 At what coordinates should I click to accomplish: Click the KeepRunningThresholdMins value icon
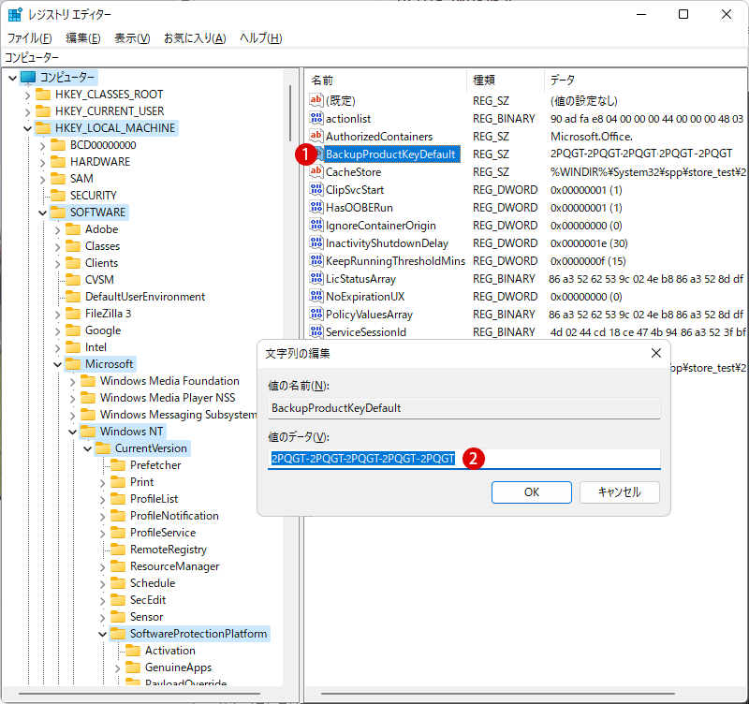(316, 260)
